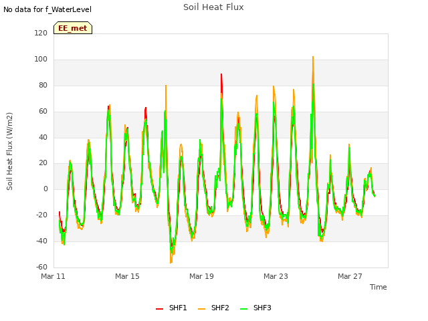428x321 pixels.
Task: Click the 60 y-axis tick label
Action: (x=43, y=111)
